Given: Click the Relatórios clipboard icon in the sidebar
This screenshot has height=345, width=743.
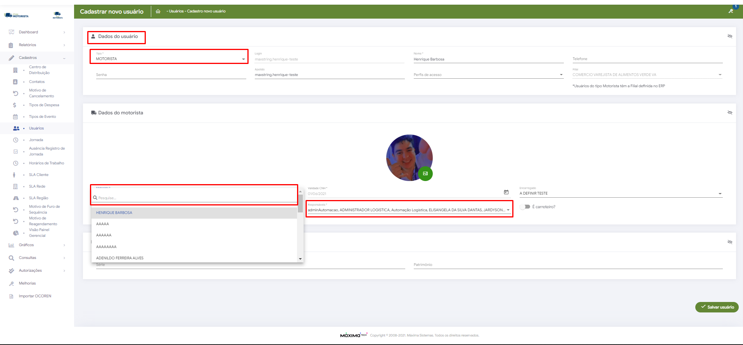Looking at the screenshot, I should pos(11,45).
